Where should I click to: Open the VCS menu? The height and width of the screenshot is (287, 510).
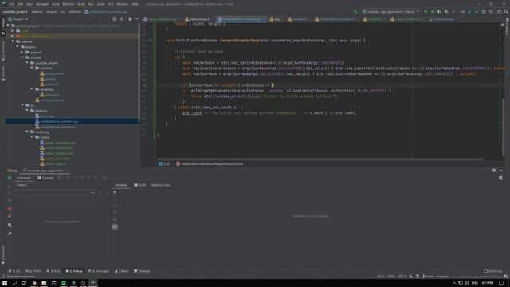pos(111,4)
